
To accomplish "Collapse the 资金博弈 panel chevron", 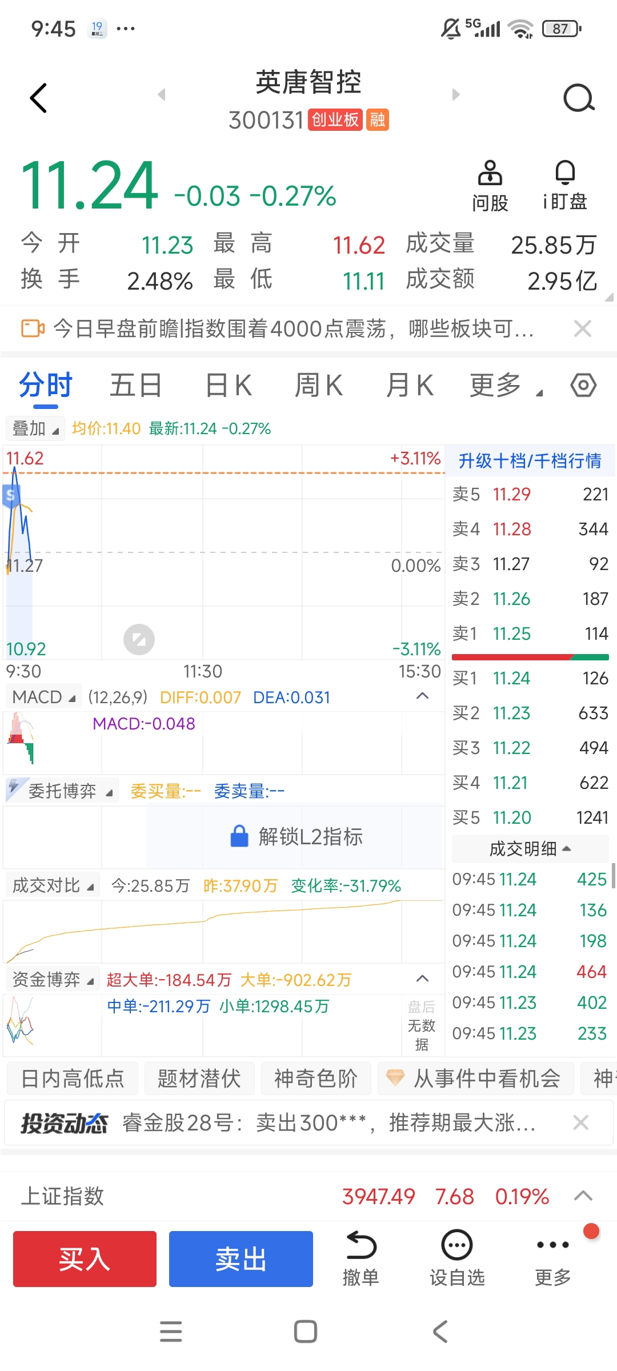I will (x=422, y=979).
